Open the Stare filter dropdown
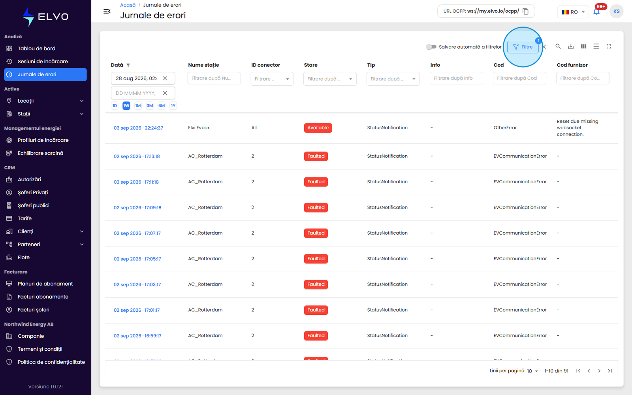 pyautogui.click(x=330, y=79)
